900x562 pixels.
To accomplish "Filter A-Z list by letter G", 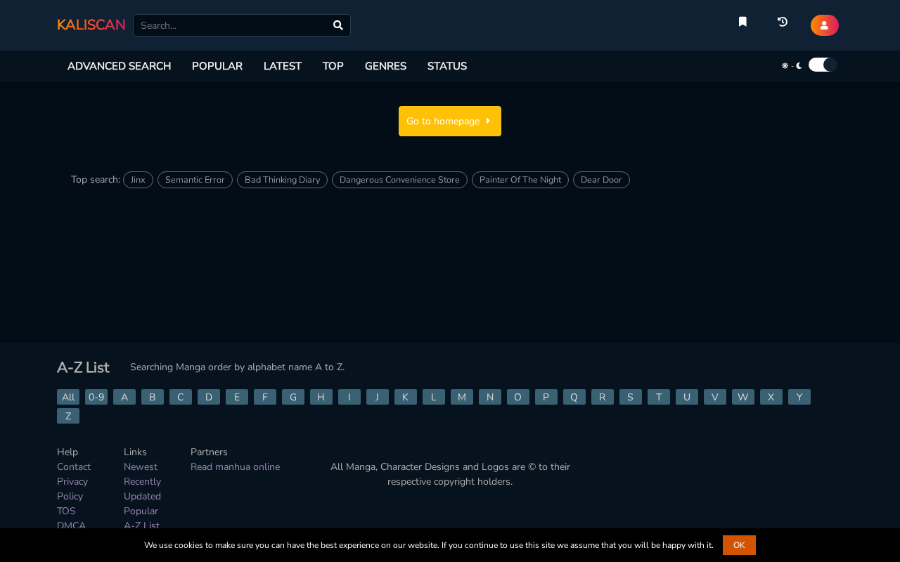I will click(293, 397).
